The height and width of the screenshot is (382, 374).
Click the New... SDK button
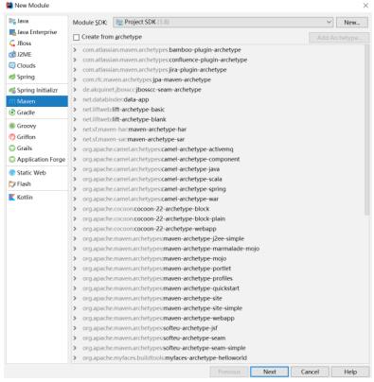pyautogui.click(x=352, y=23)
